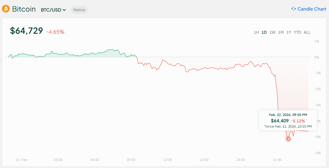This screenshot has width=329, height=168.
Task: Click the 22. Feb date axis label
Action: point(22,160)
